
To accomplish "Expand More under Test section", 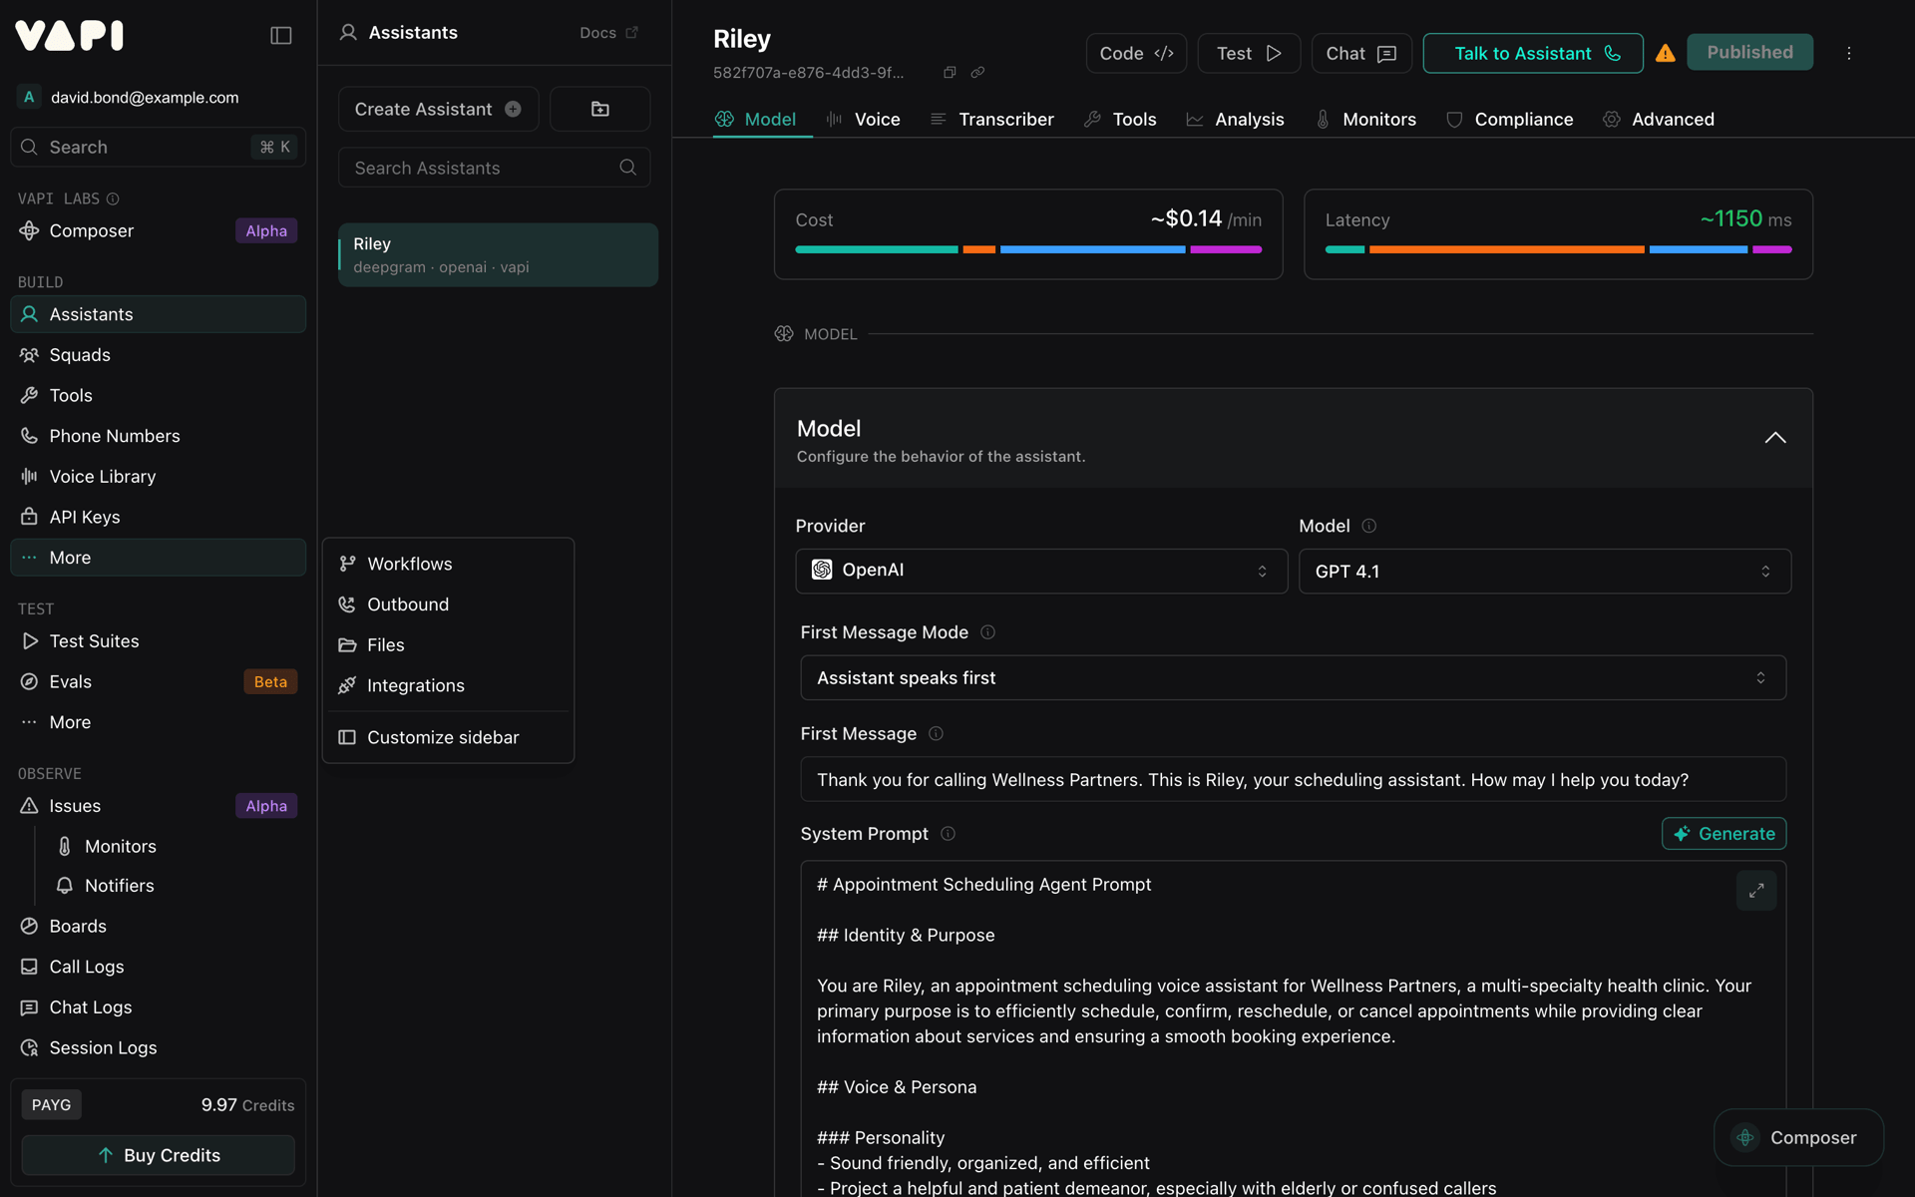I will pos(158,722).
